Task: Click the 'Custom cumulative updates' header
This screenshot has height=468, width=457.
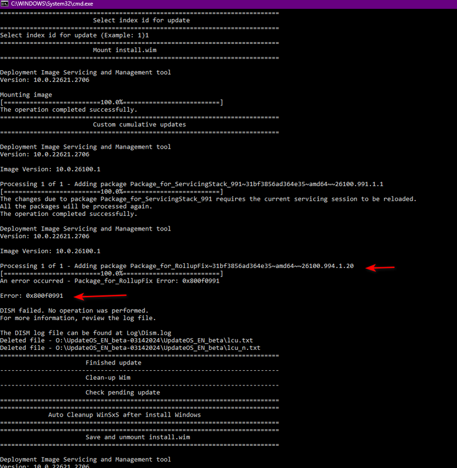Action: pos(139,125)
